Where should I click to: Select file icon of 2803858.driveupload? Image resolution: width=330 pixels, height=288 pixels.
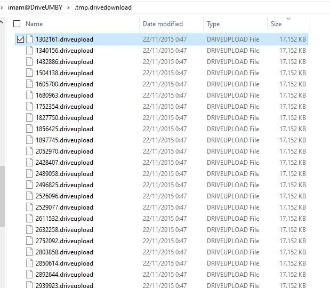pyautogui.click(x=29, y=252)
